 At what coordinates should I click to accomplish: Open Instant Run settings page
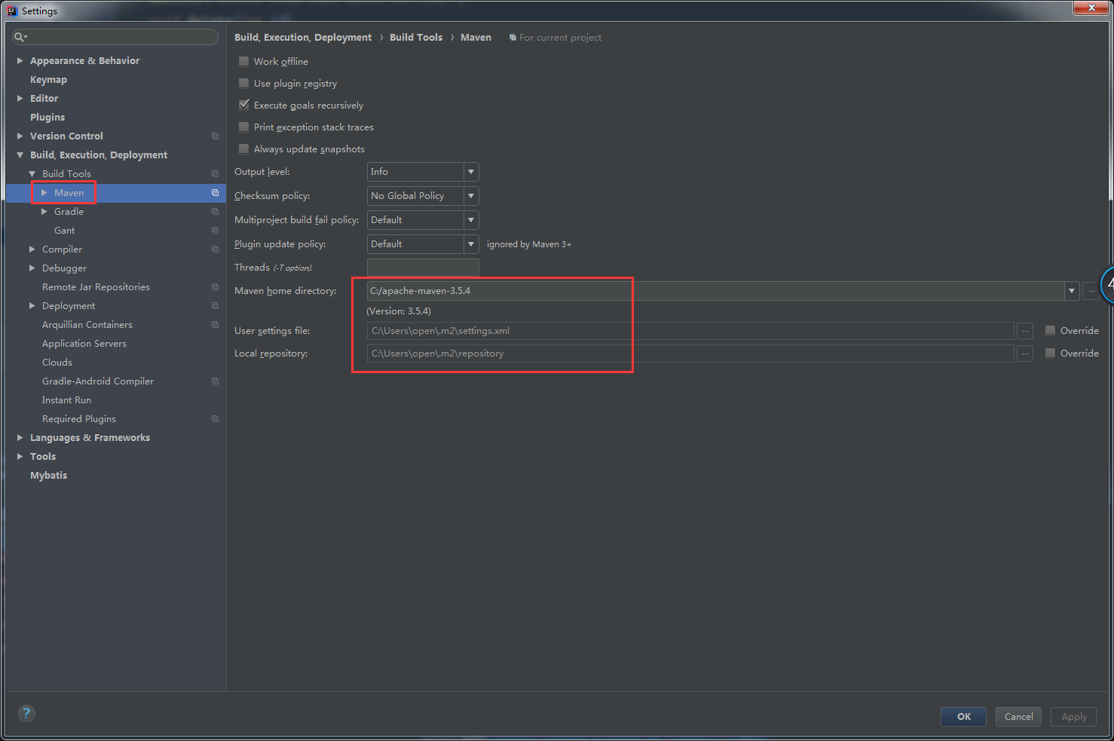pos(66,400)
